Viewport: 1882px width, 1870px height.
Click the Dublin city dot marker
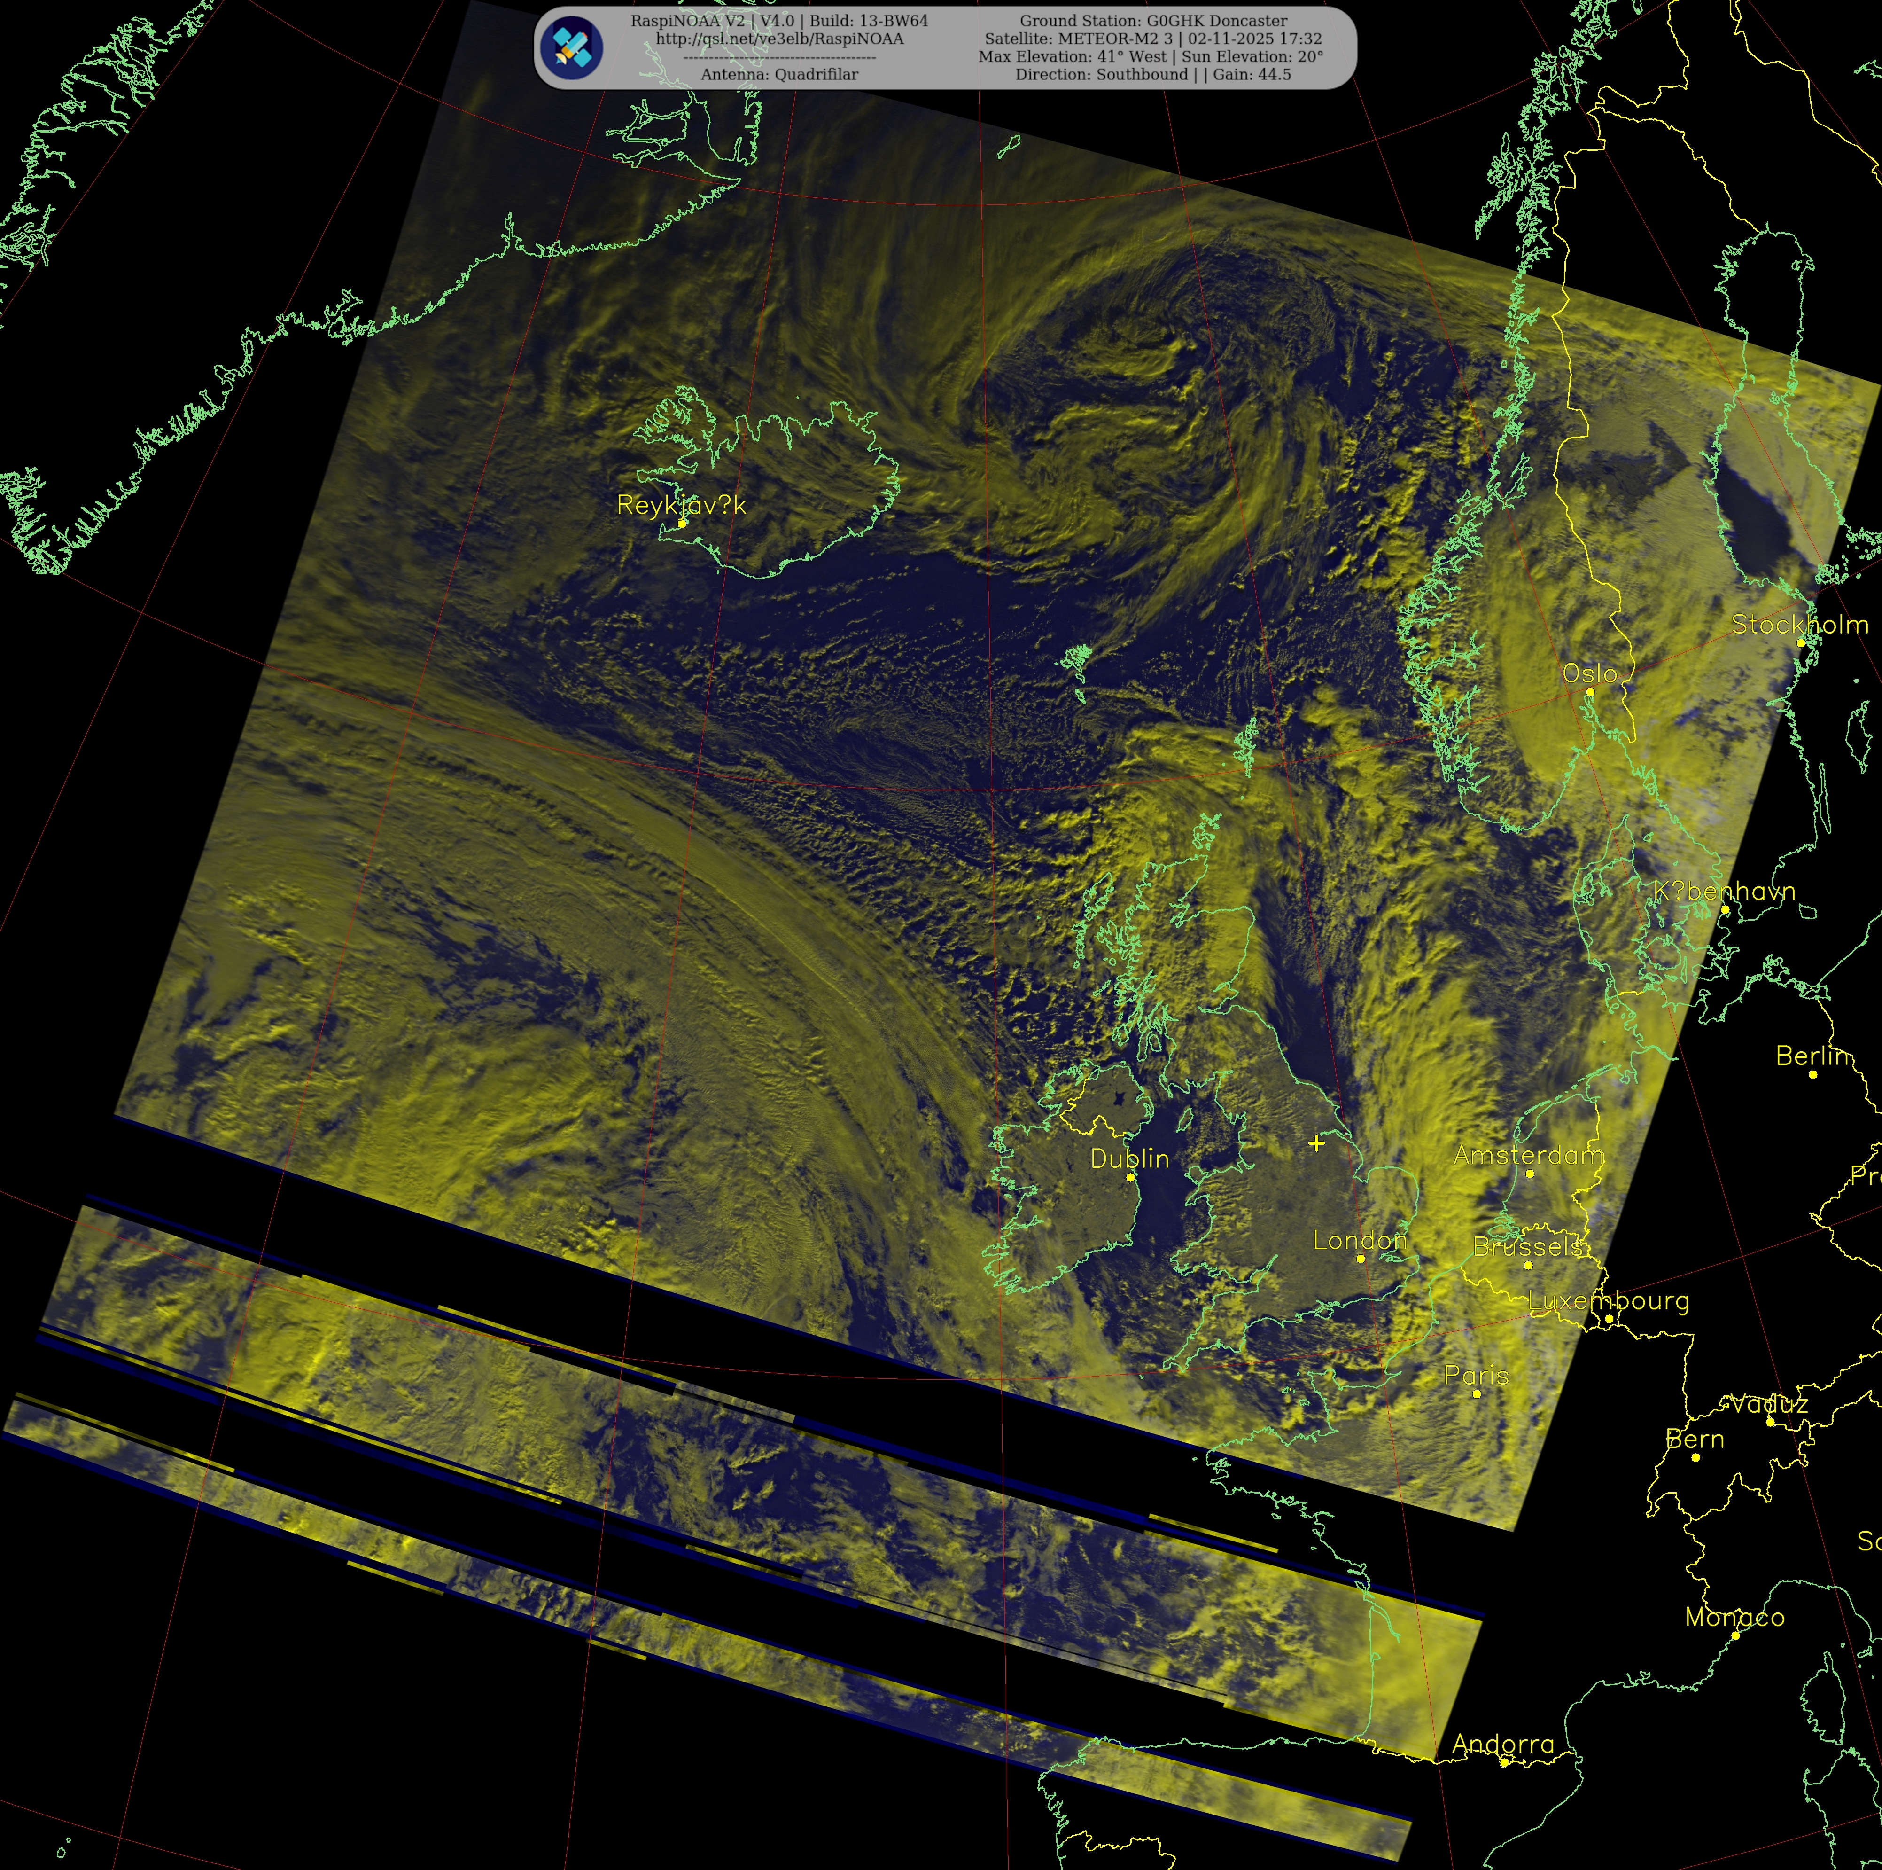click(x=1130, y=1177)
